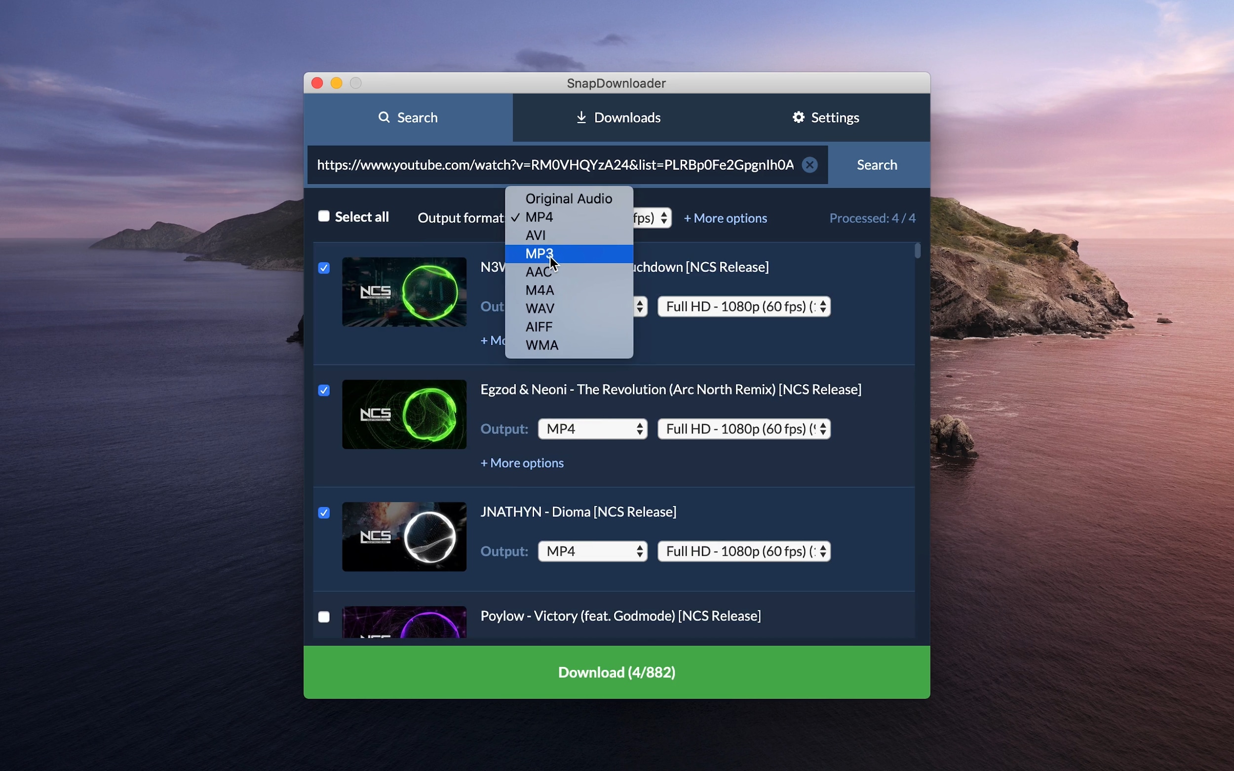Click the Search button beside the URL
The image size is (1234, 771).
877,164
